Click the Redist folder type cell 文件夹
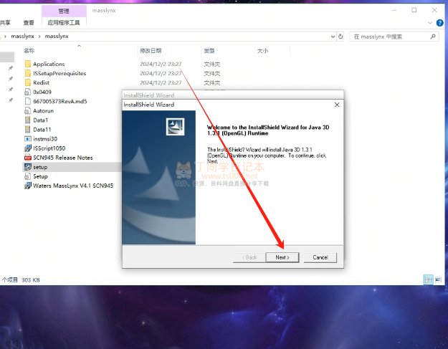The image size is (448, 349). (x=211, y=83)
